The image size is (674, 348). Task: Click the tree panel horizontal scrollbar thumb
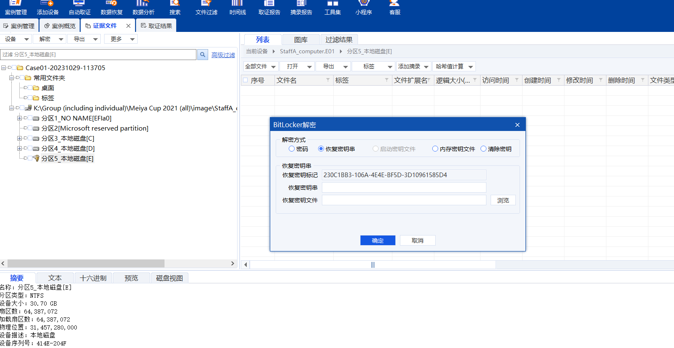(86, 263)
